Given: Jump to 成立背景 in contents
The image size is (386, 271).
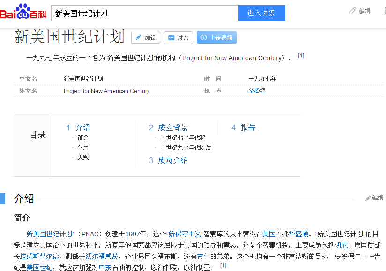Looking at the screenshot, I should pyautogui.click(x=173, y=128).
